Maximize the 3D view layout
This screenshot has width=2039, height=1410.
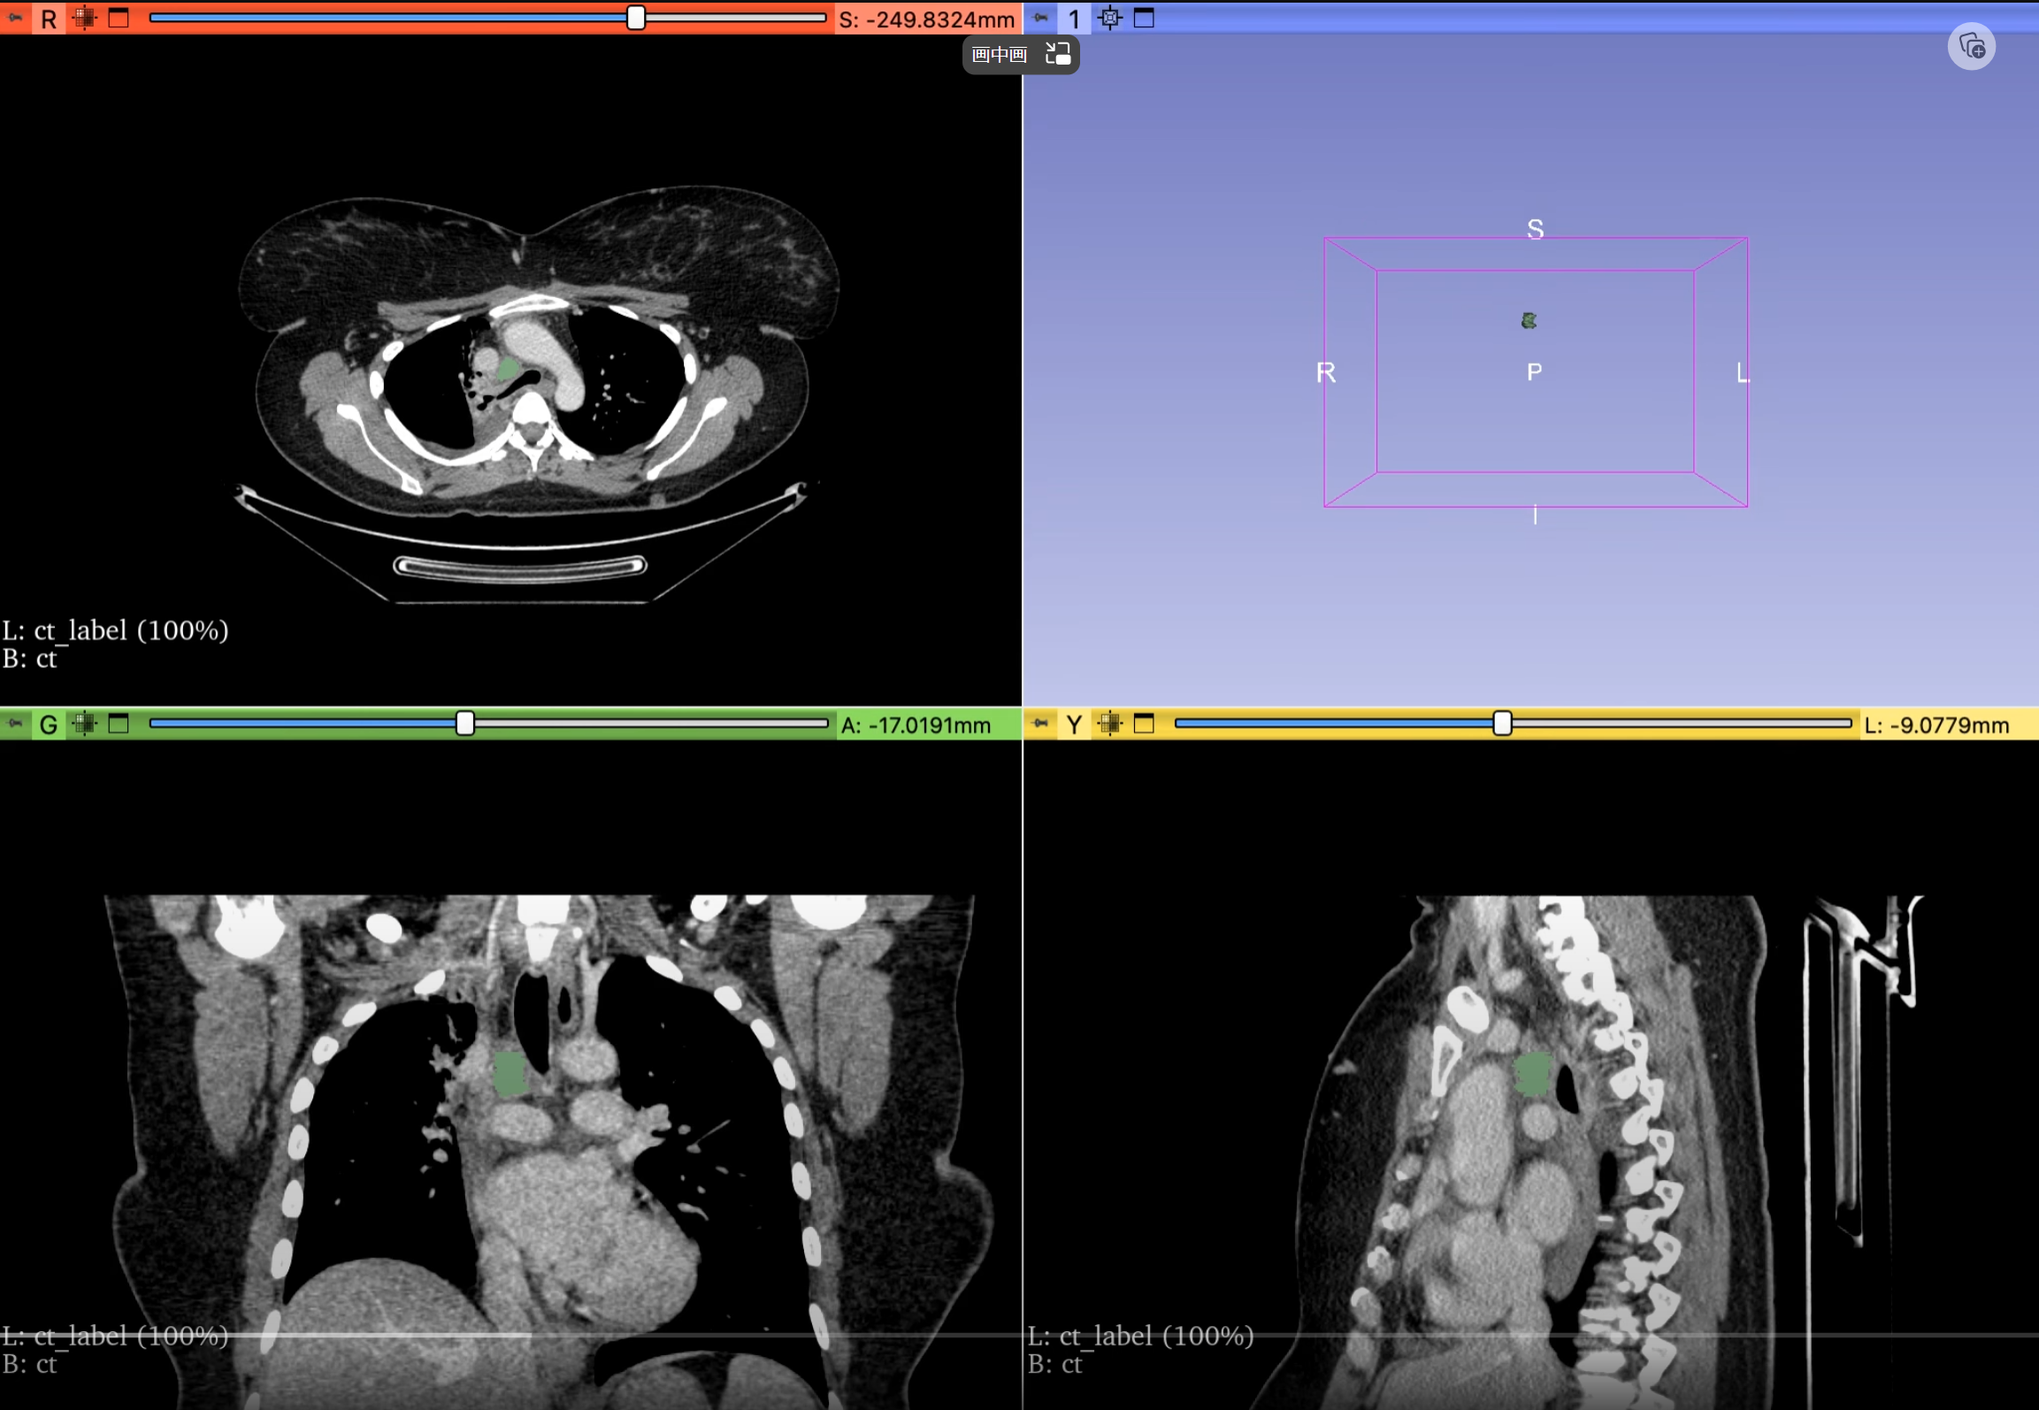coord(1144,18)
